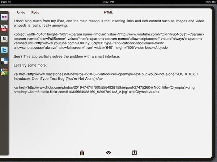Tap the HTML title label
The width and height of the screenshot is (217, 162).
pos(109,12)
